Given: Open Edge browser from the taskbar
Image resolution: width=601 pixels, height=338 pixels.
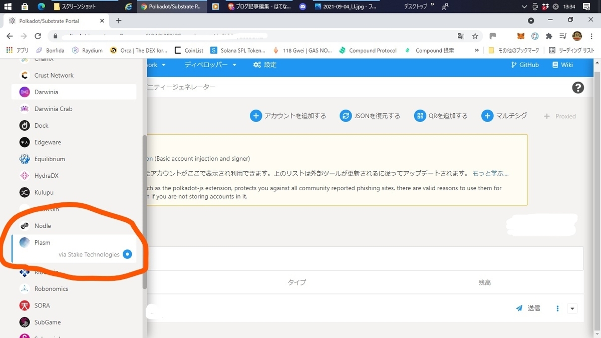Looking at the screenshot, I should pyautogui.click(x=41, y=7).
